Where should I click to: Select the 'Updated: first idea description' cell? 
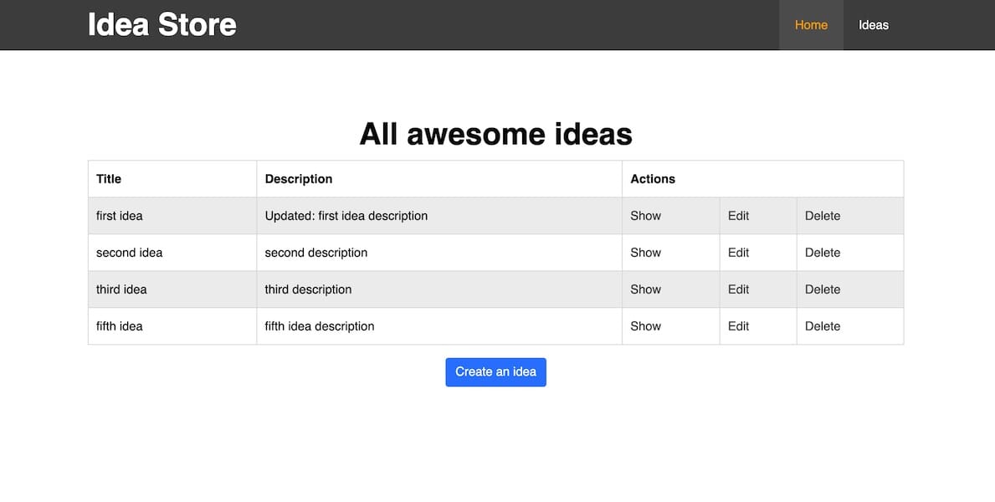[x=346, y=216]
